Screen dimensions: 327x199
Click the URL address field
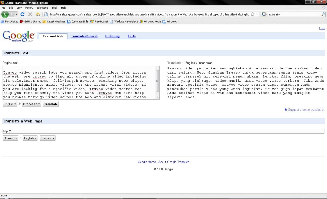point(149,14)
